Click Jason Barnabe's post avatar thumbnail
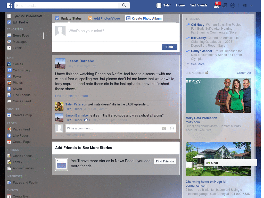264x198 pixels. point(60,63)
